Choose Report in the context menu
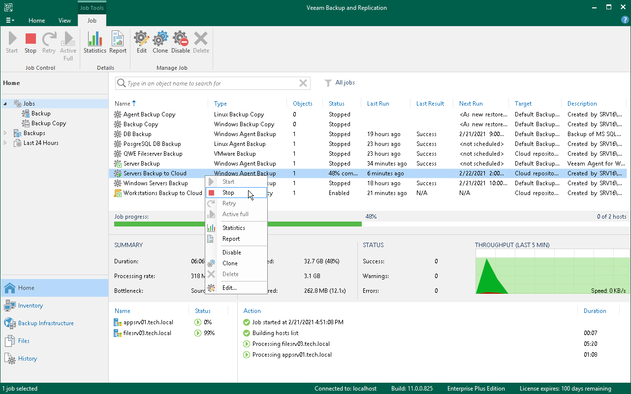The image size is (631, 394). tap(236, 239)
